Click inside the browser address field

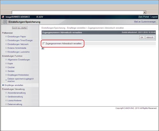pos(77,12)
